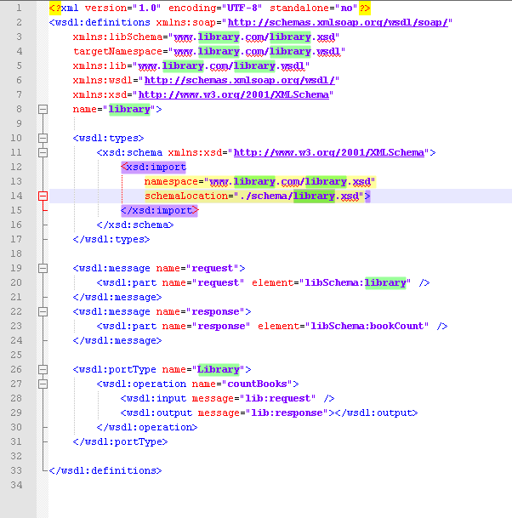Click the 'namespace' attribute on line 13

(171, 182)
